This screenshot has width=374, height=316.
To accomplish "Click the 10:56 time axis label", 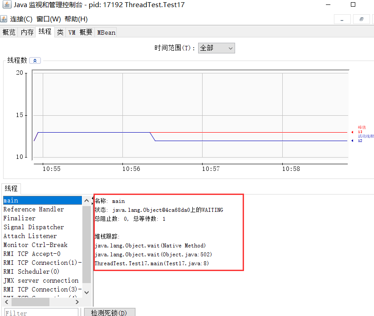I will click(x=131, y=169).
